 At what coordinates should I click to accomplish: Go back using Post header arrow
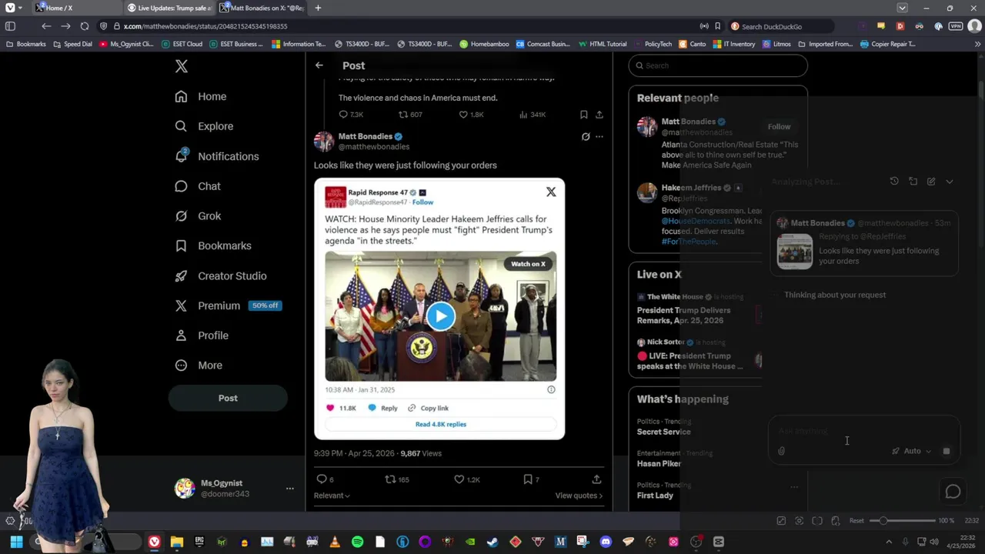[319, 65]
